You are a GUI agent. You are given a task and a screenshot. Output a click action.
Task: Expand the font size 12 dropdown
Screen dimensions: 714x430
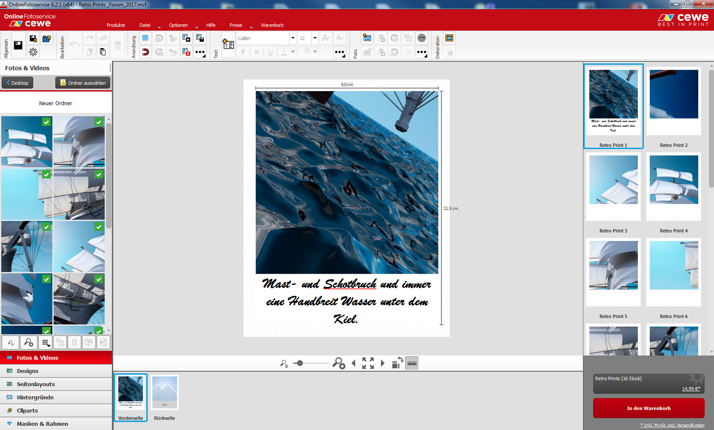[315, 38]
